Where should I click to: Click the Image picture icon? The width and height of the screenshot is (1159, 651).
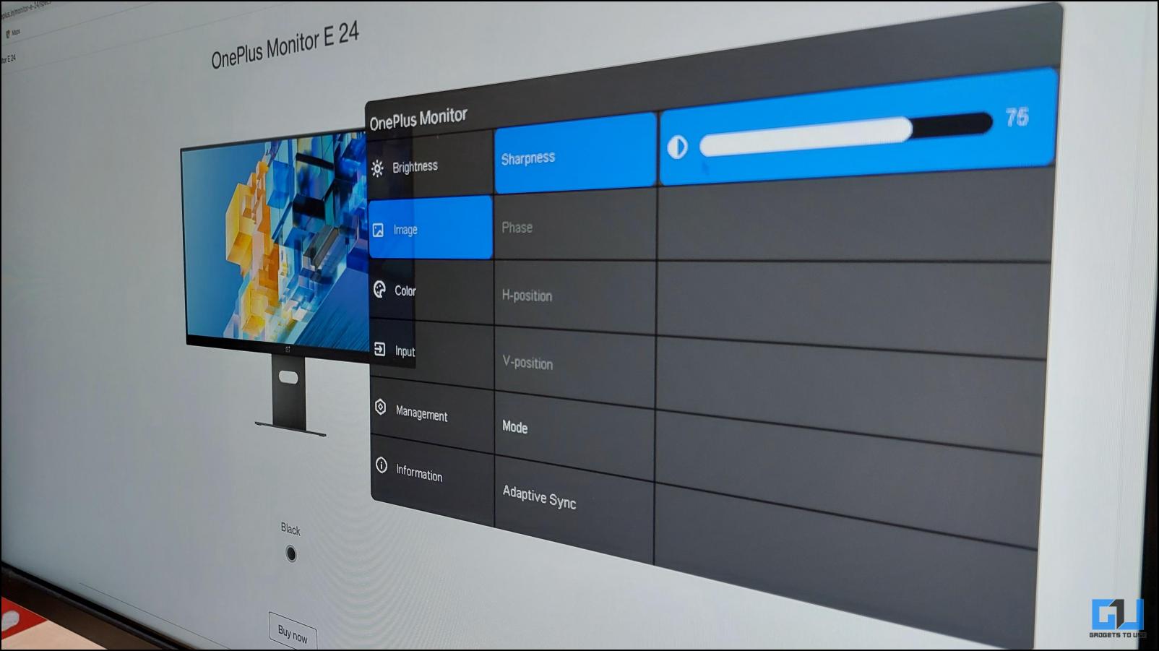(378, 230)
